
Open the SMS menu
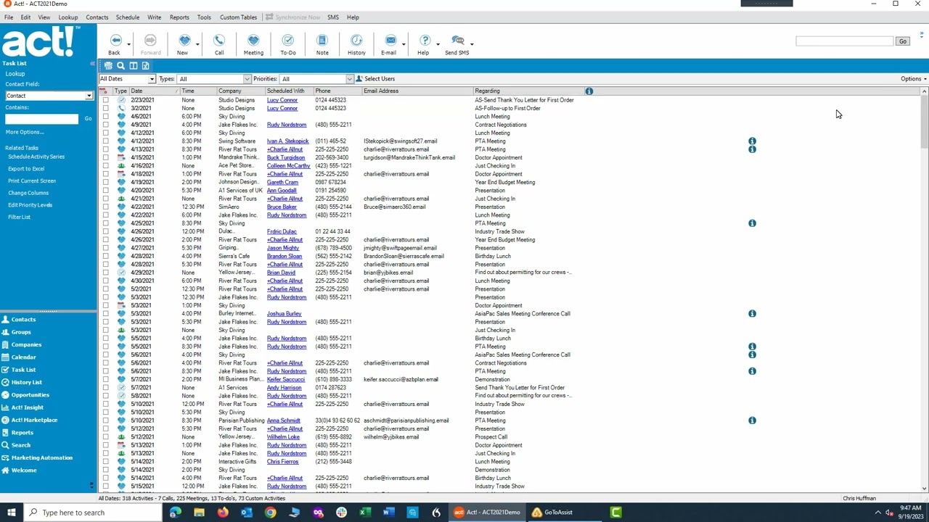[332, 17]
